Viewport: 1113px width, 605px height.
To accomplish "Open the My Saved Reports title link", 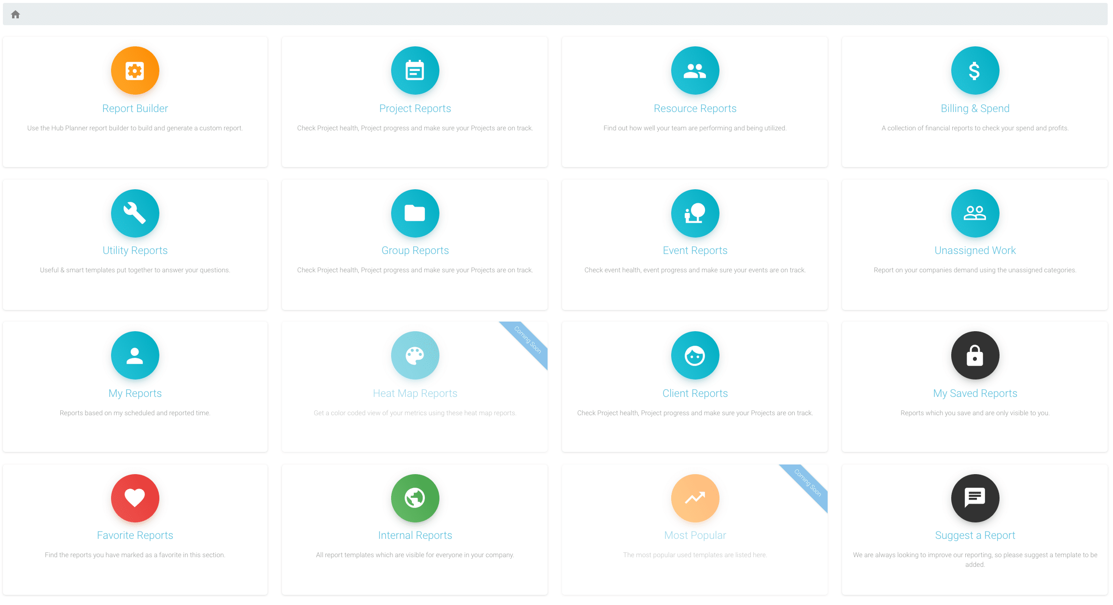I will tap(975, 394).
